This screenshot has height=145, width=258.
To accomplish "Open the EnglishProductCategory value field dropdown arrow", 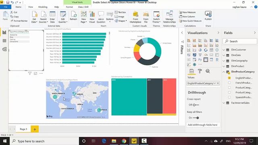I will click(x=214, y=83).
